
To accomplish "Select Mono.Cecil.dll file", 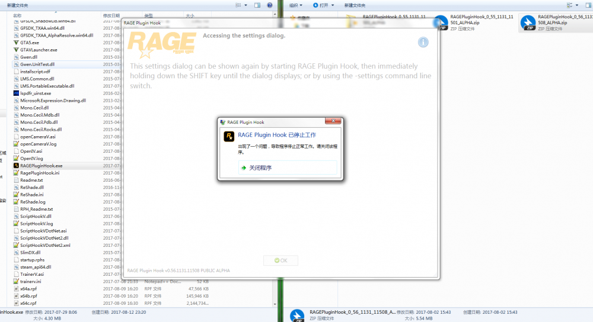I will point(34,108).
